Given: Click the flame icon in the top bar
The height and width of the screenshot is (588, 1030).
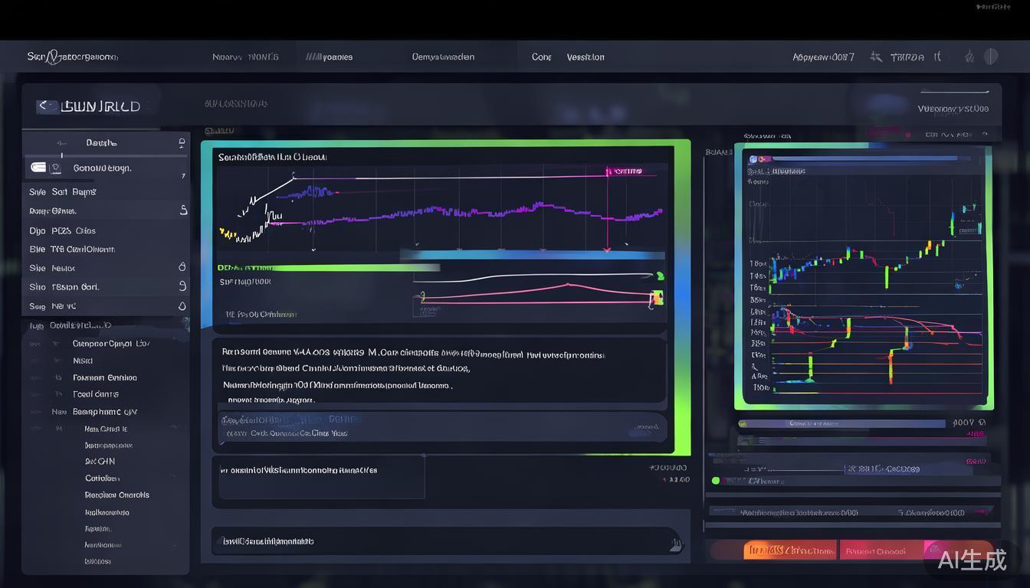Looking at the screenshot, I should pyautogui.click(x=969, y=56).
